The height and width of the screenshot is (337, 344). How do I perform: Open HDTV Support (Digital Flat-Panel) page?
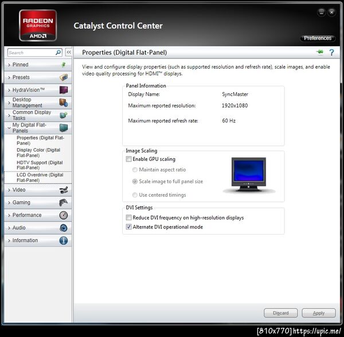pyautogui.click(x=40, y=165)
